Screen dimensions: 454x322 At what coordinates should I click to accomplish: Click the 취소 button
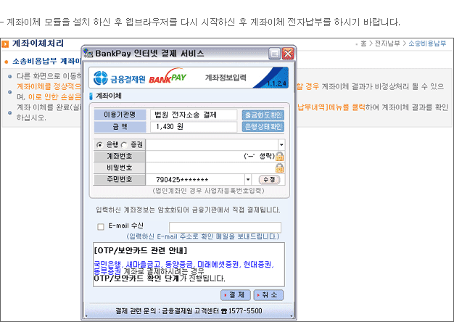click(268, 295)
